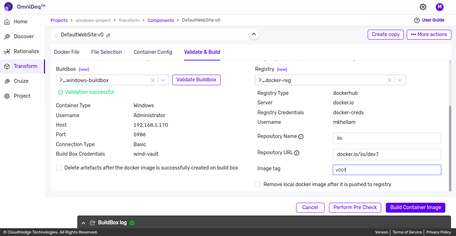
Task: Click the Image tag input field
Action: [387, 170]
